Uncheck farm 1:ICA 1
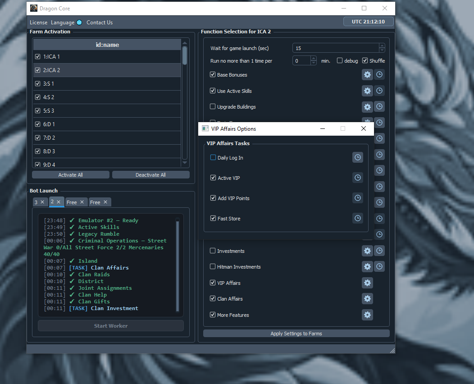This screenshot has height=384, width=474. [x=37, y=56]
